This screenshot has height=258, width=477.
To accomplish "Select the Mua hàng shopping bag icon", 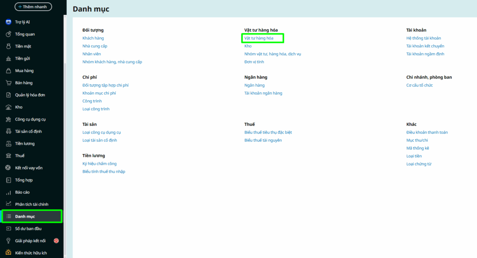I will 8,71.
